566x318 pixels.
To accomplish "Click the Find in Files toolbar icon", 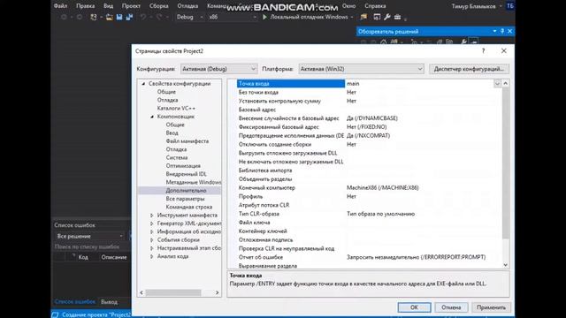I will 363,17.
